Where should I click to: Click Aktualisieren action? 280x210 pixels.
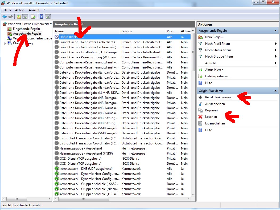pyautogui.click(x=214, y=70)
